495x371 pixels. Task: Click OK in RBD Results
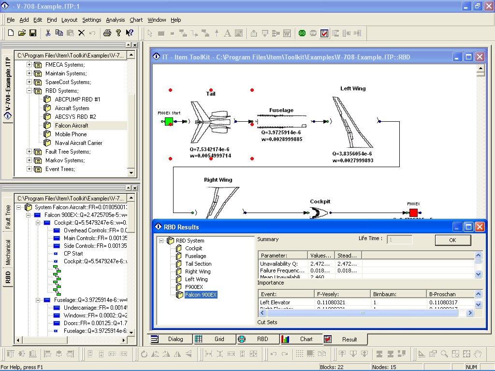[x=452, y=240]
